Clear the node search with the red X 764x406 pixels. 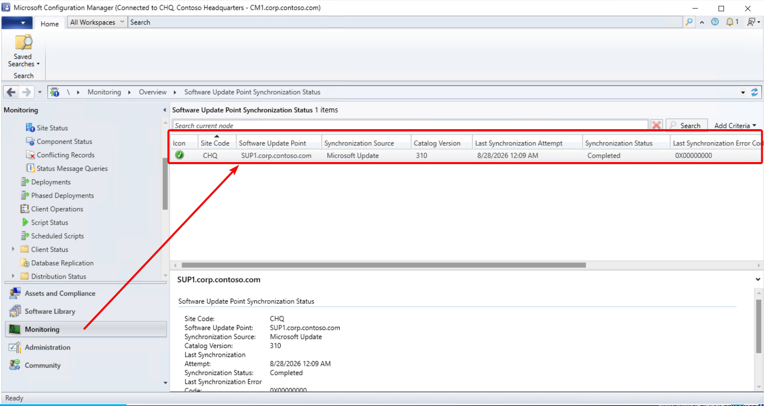657,125
